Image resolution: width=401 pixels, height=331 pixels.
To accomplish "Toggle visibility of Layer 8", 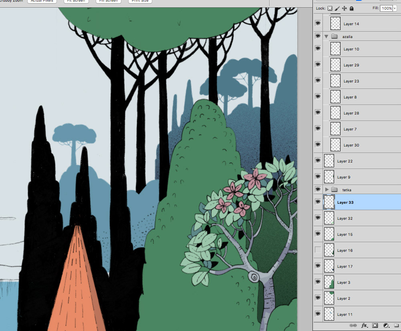I will pyautogui.click(x=318, y=96).
